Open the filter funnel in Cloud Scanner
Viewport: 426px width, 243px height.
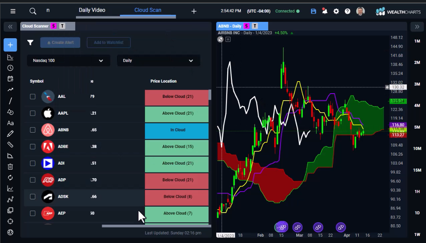click(x=30, y=43)
